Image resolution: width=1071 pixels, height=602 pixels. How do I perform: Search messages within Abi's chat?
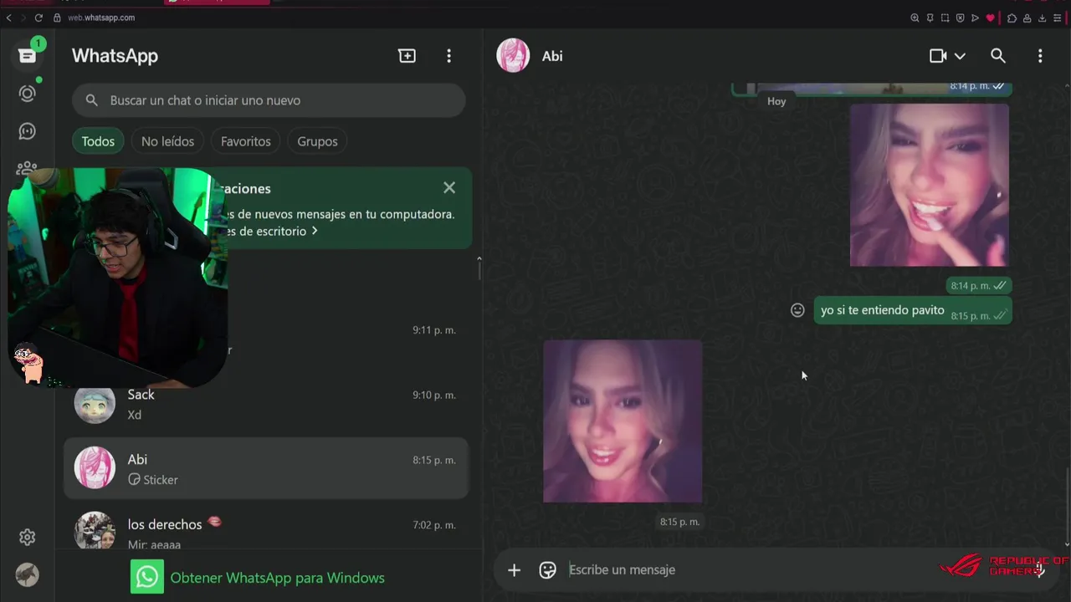[x=997, y=56]
